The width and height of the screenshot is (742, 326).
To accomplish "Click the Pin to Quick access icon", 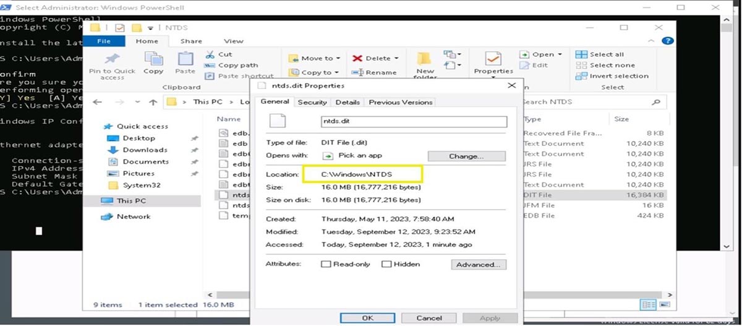I will 112,59.
